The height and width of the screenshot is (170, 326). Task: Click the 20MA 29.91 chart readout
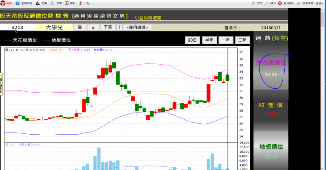57,50
